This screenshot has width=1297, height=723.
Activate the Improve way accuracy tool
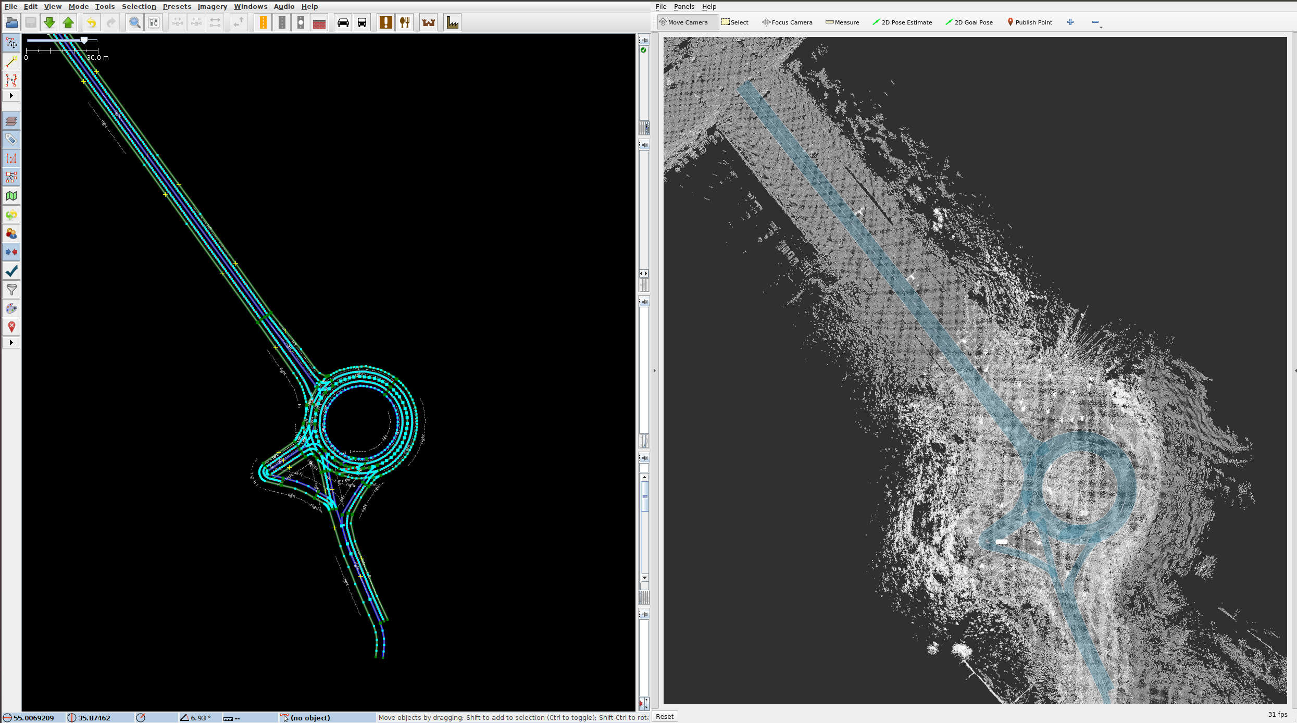pos(11,81)
